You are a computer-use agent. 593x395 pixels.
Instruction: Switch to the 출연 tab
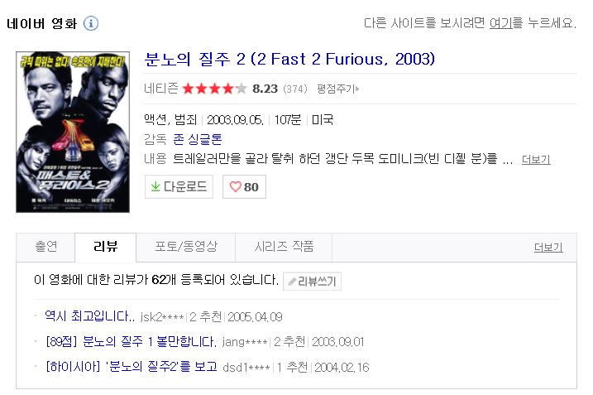[x=45, y=247]
